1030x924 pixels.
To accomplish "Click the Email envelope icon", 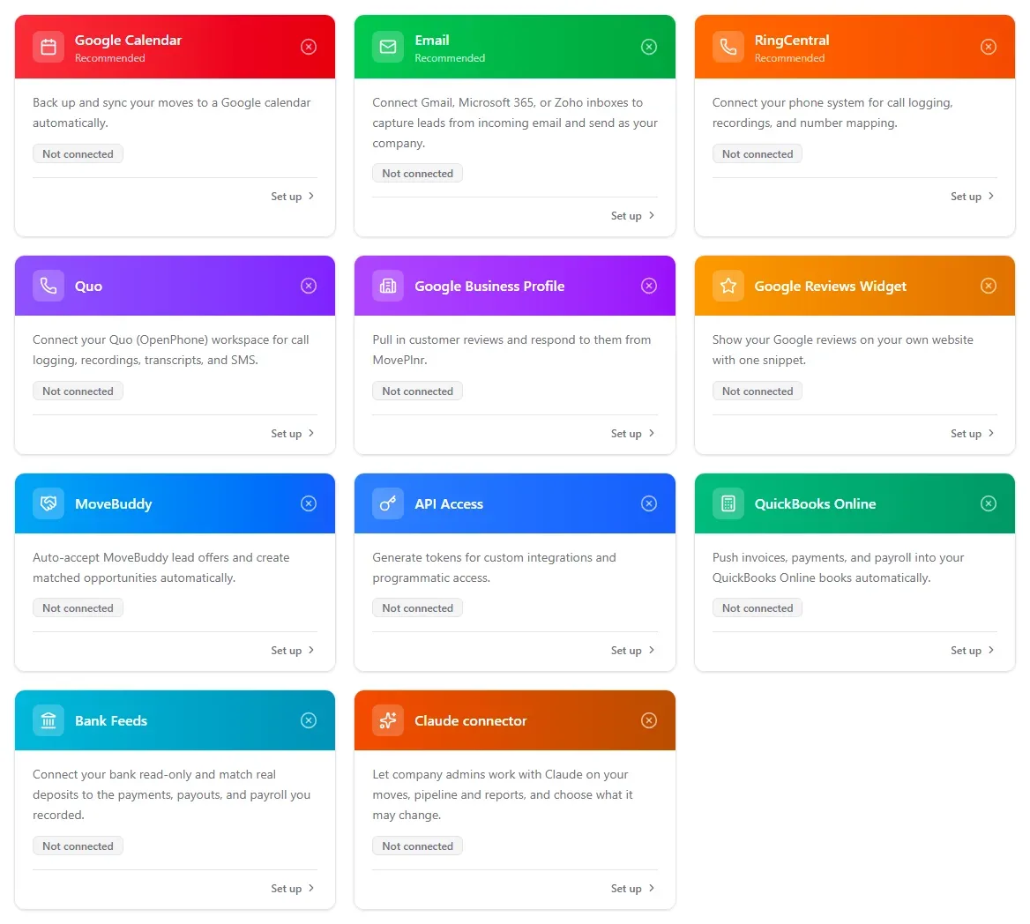I will [x=388, y=47].
